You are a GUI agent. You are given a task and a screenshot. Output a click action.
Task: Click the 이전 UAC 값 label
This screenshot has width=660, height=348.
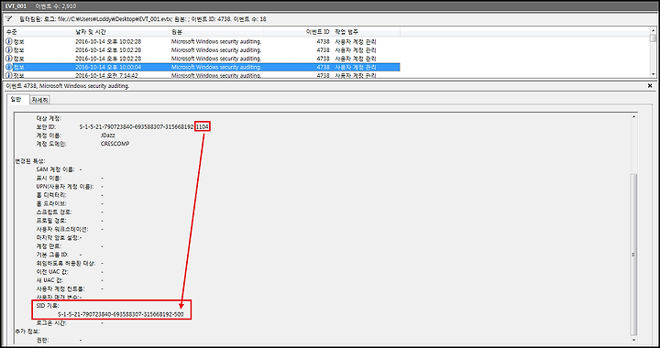(52, 271)
